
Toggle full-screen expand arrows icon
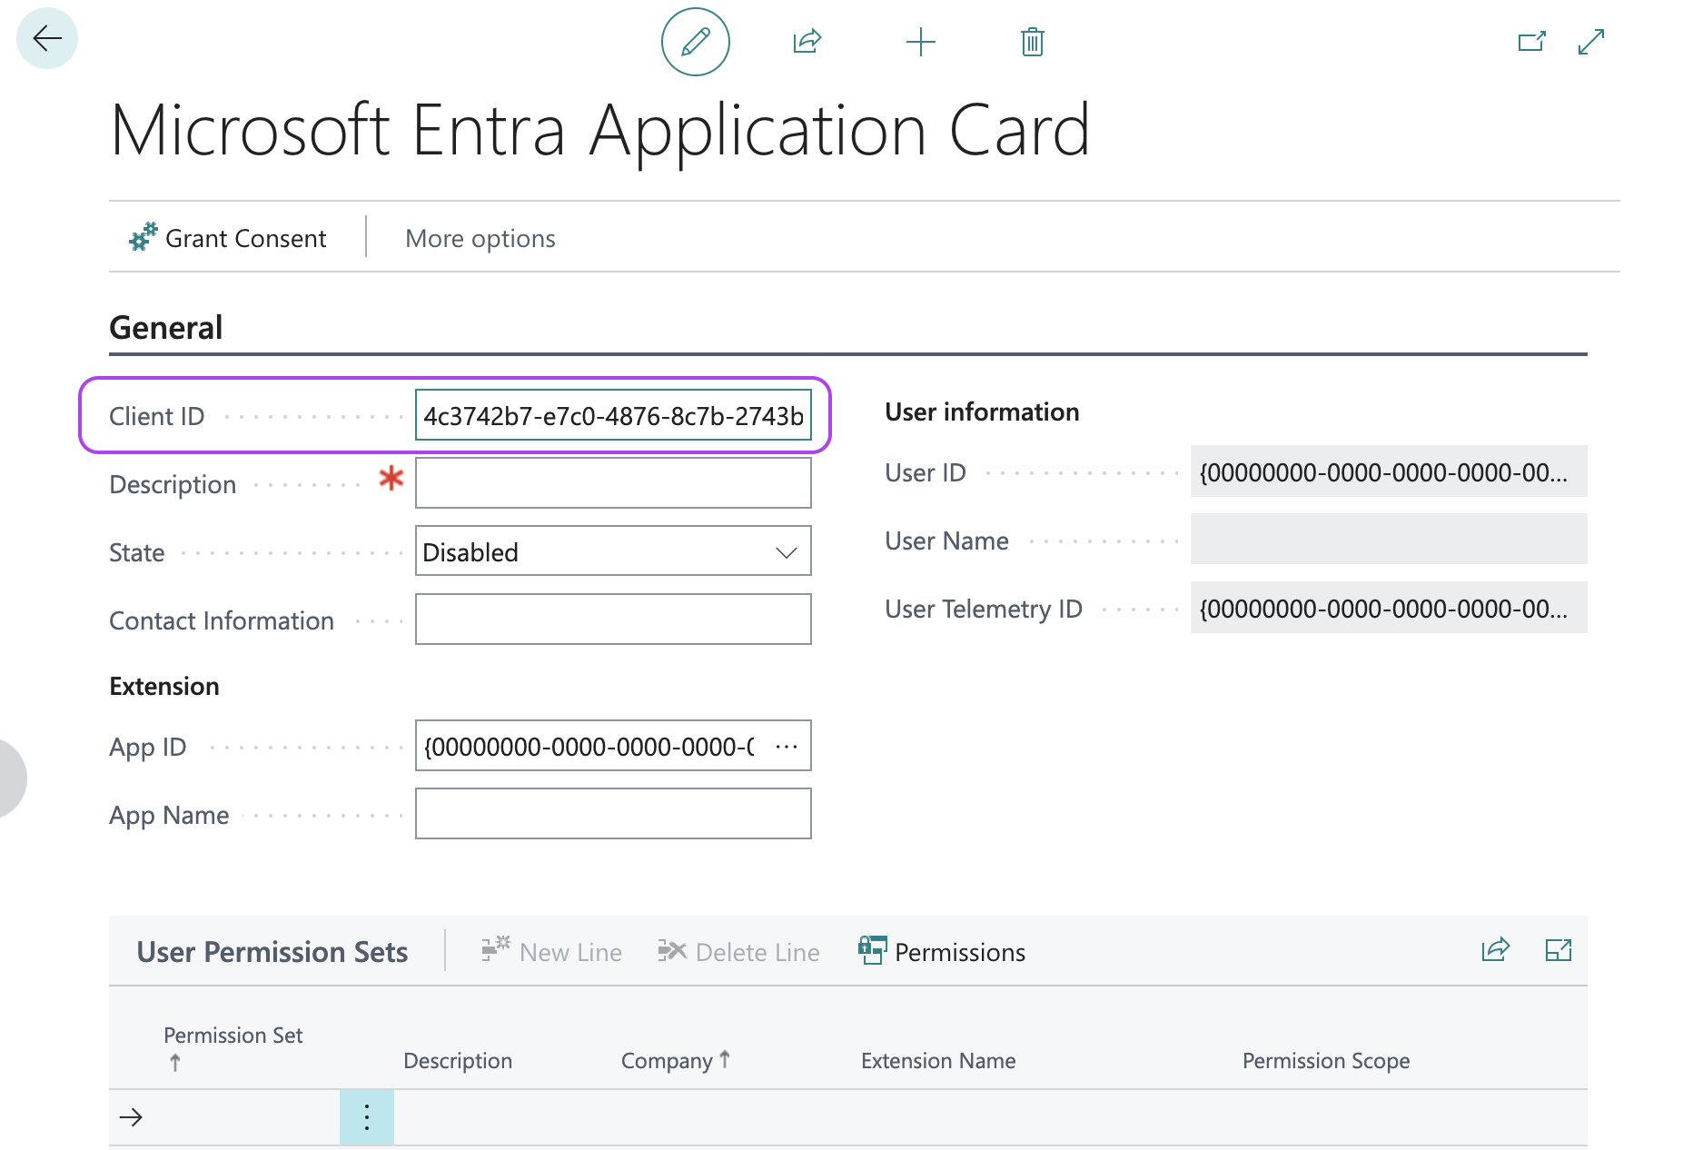1591,42
